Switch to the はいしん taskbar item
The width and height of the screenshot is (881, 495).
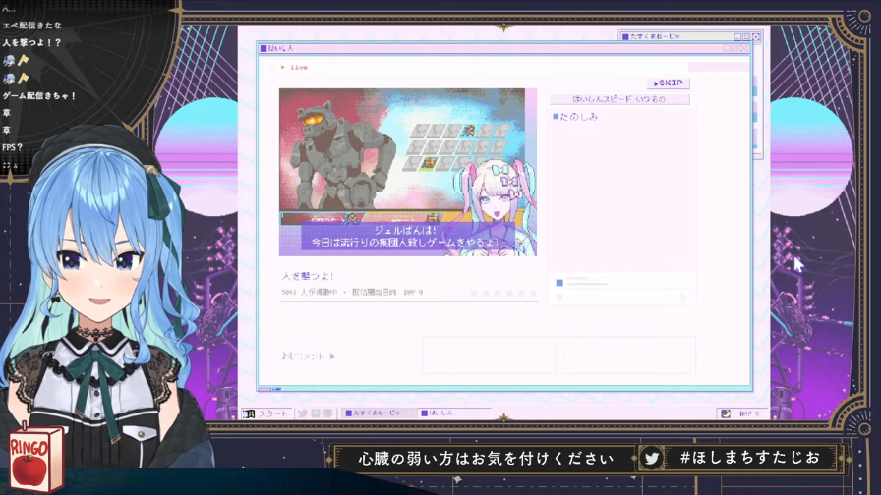(x=454, y=413)
